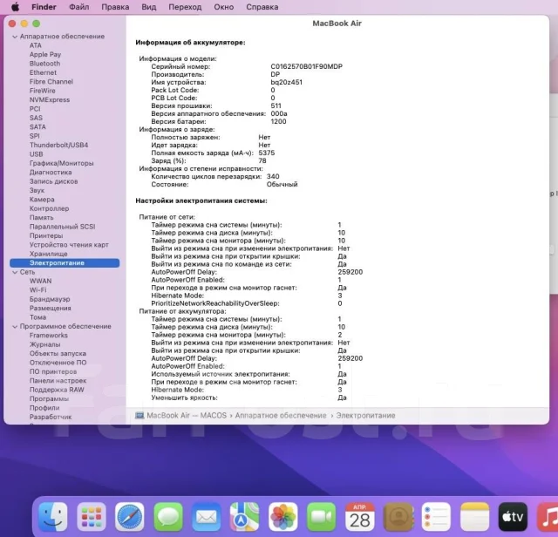558x537 pixels.
Task: Open Reminders in the Dock
Action: [x=436, y=516]
